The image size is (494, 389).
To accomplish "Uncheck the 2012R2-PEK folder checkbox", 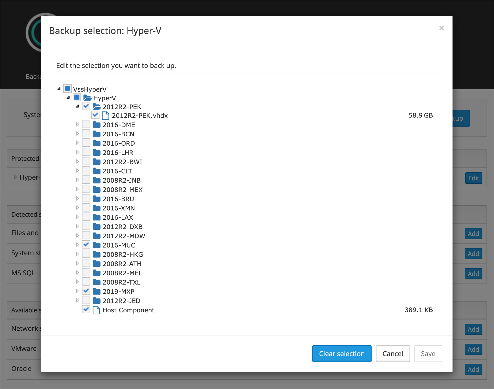I will (x=86, y=106).
